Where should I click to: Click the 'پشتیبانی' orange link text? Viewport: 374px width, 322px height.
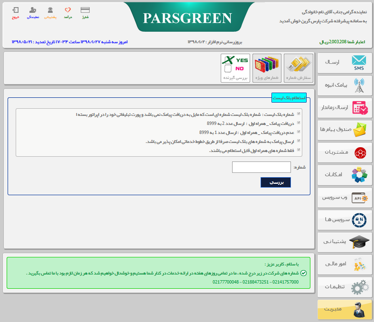[x=50, y=17]
